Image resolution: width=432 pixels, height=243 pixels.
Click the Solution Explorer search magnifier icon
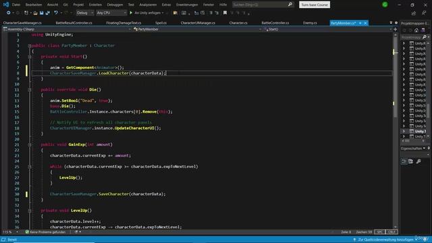pos(425,37)
